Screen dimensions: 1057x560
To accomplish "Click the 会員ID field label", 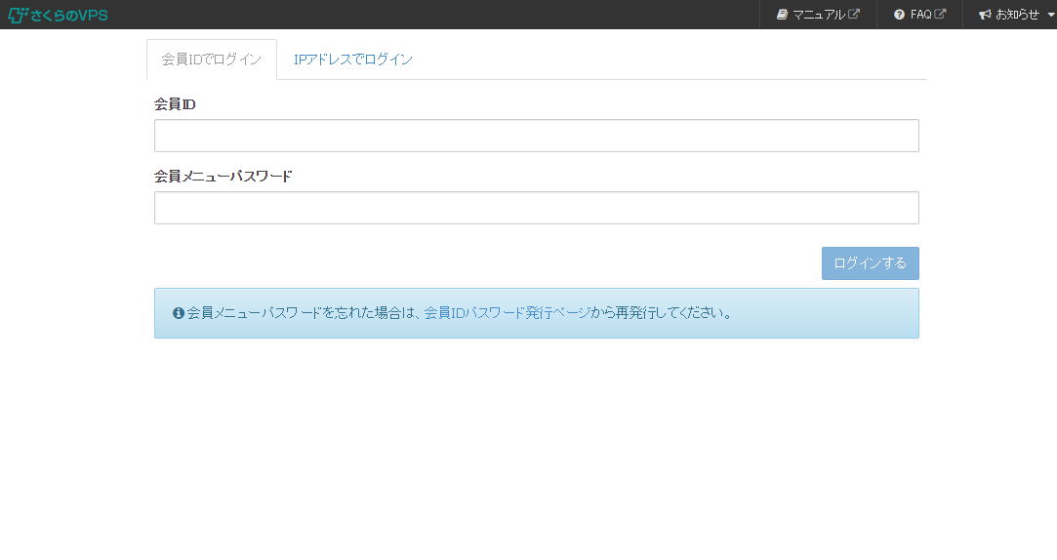I will click(x=175, y=104).
